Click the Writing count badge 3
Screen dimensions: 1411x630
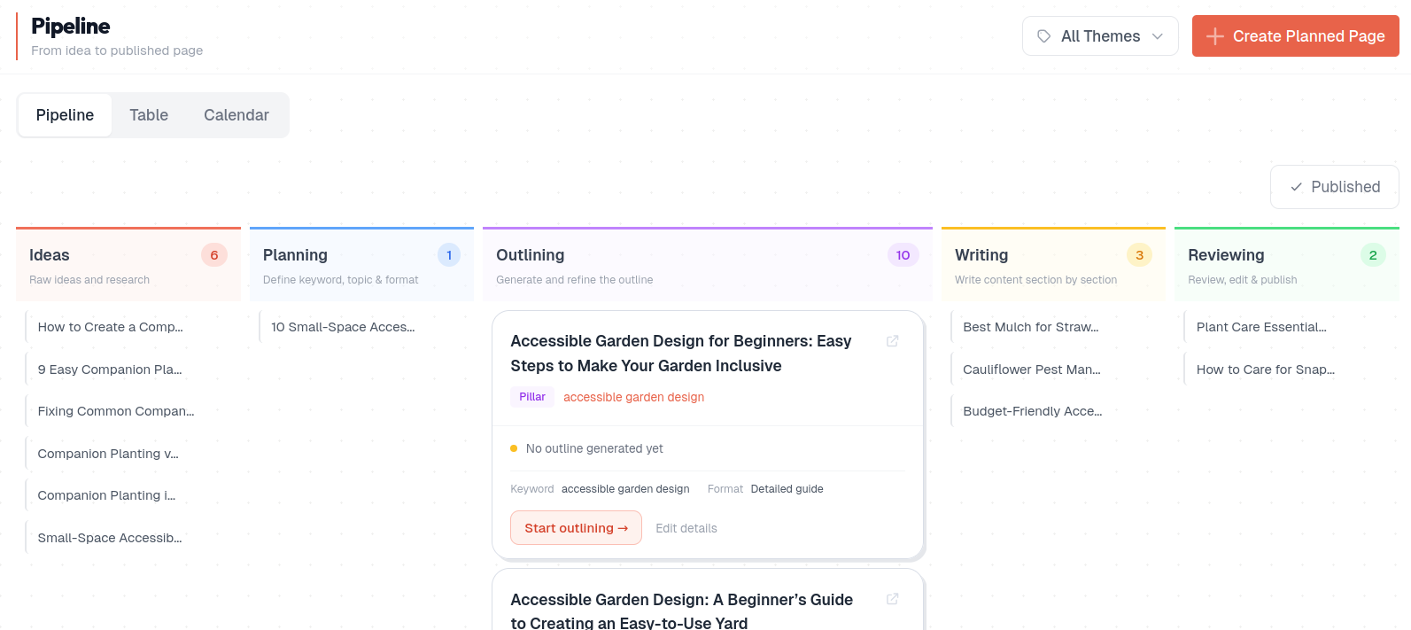tap(1139, 255)
